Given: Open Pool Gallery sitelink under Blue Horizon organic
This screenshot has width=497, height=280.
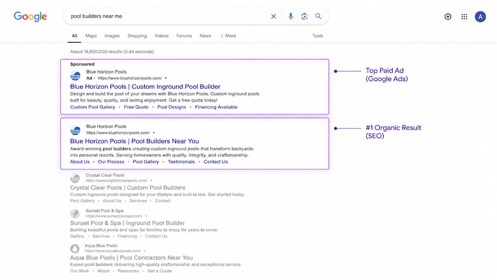Looking at the screenshot, I should 145,162.
